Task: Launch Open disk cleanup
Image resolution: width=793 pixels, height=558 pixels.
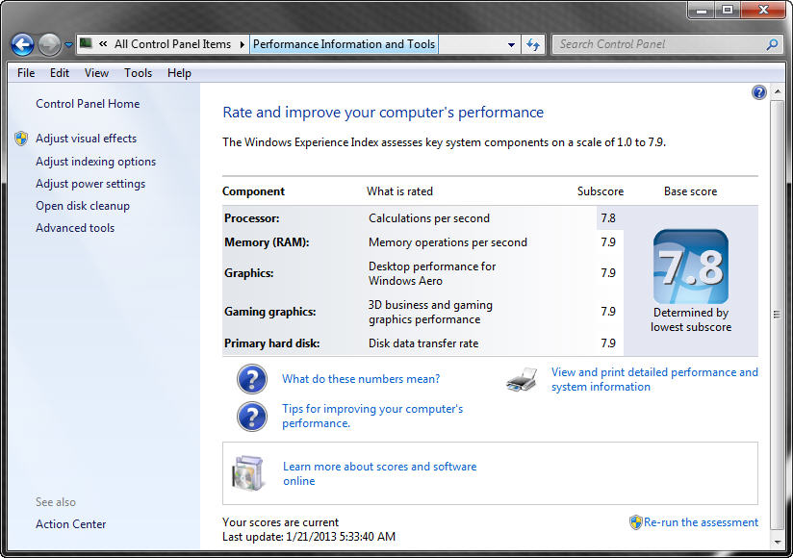Action: click(83, 206)
